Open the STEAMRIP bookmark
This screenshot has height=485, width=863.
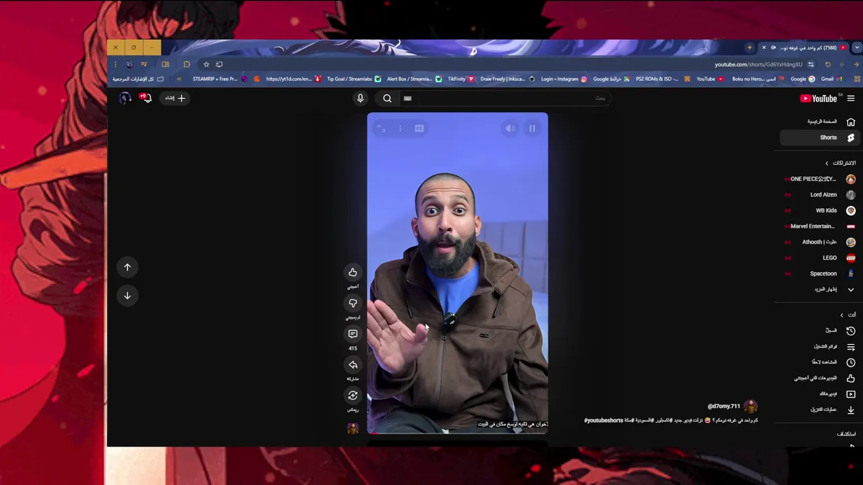[x=219, y=79]
